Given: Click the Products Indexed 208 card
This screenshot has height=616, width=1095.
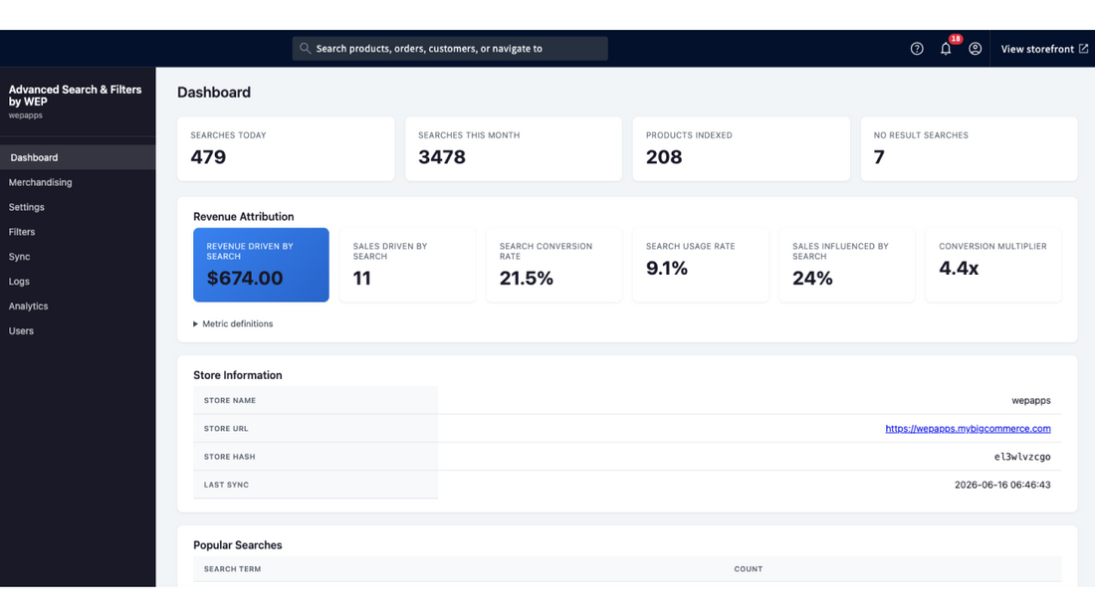Looking at the screenshot, I should click(x=741, y=148).
